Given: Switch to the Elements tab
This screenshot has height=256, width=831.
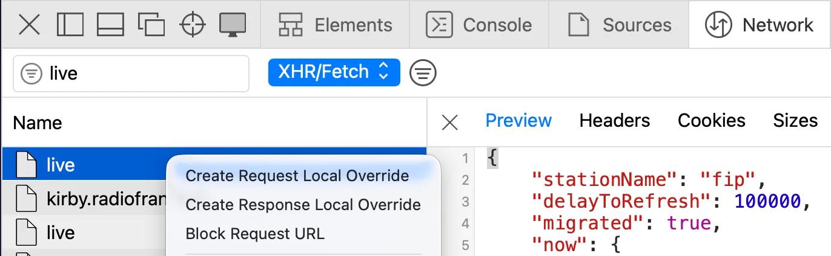Looking at the screenshot, I should click(x=335, y=25).
